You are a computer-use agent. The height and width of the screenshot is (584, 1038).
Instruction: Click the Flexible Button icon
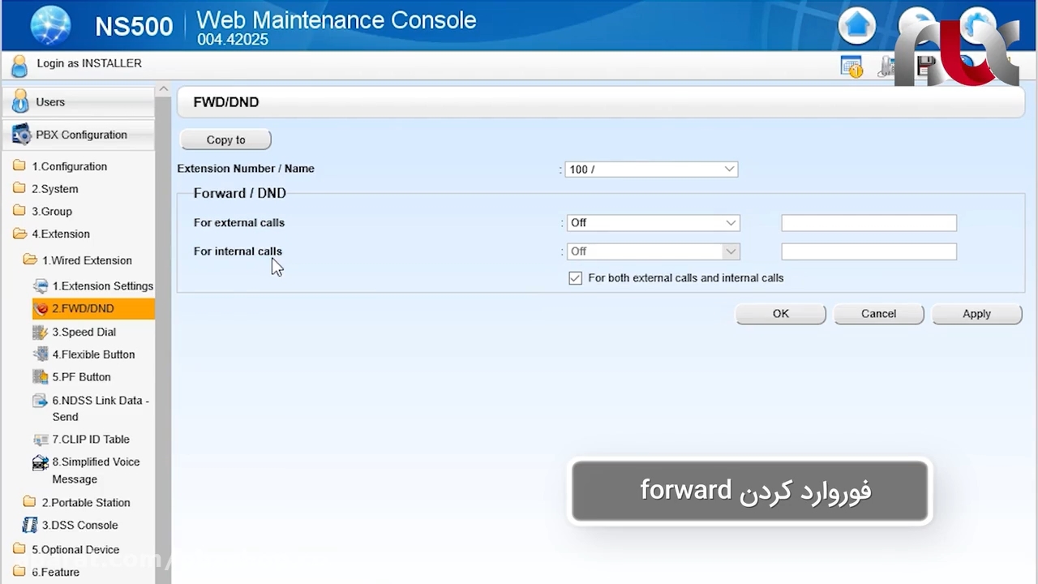click(41, 354)
